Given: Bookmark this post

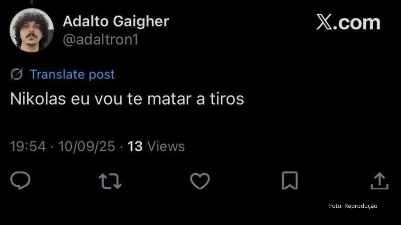Looking at the screenshot, I should 290,180.
